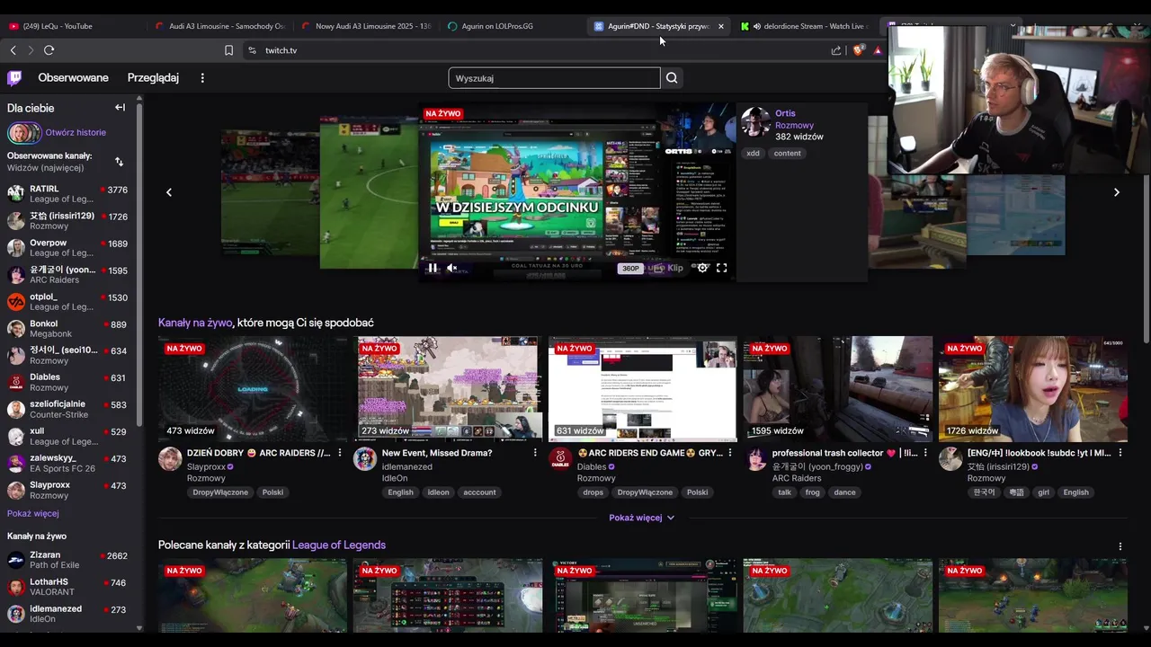Pause the featured stream player
The height and width of the screenshot is (647, 1151).
433,268
